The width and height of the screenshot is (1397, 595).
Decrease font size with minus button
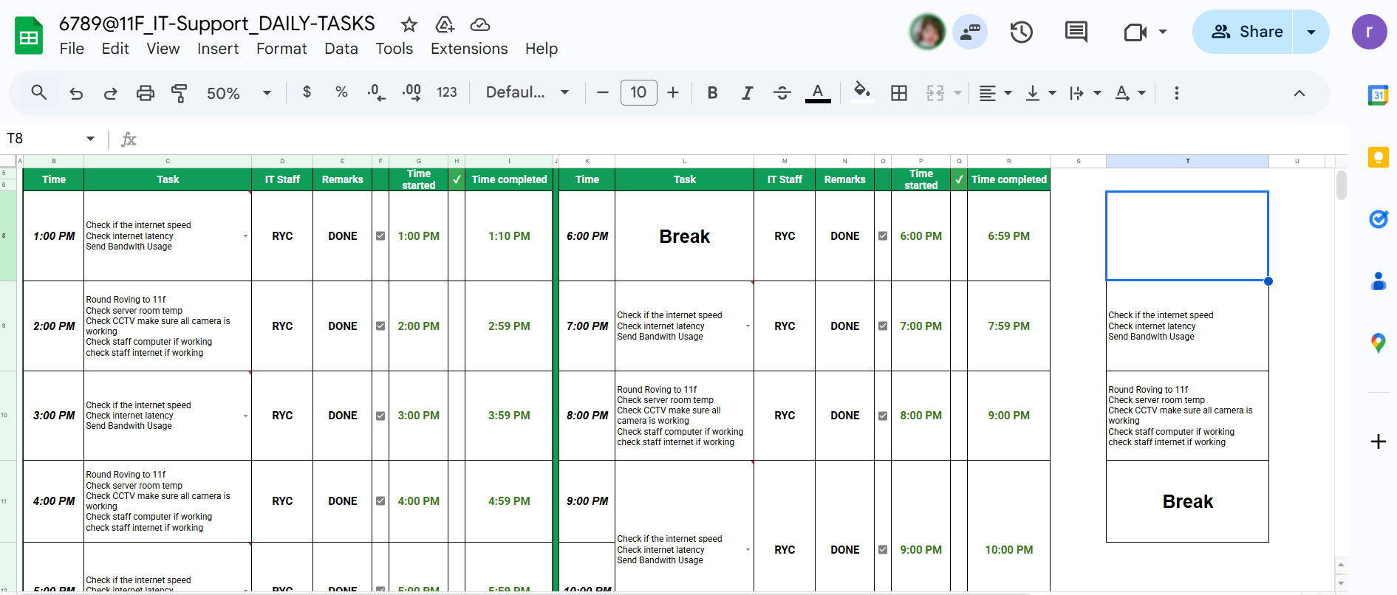[603, 92]
